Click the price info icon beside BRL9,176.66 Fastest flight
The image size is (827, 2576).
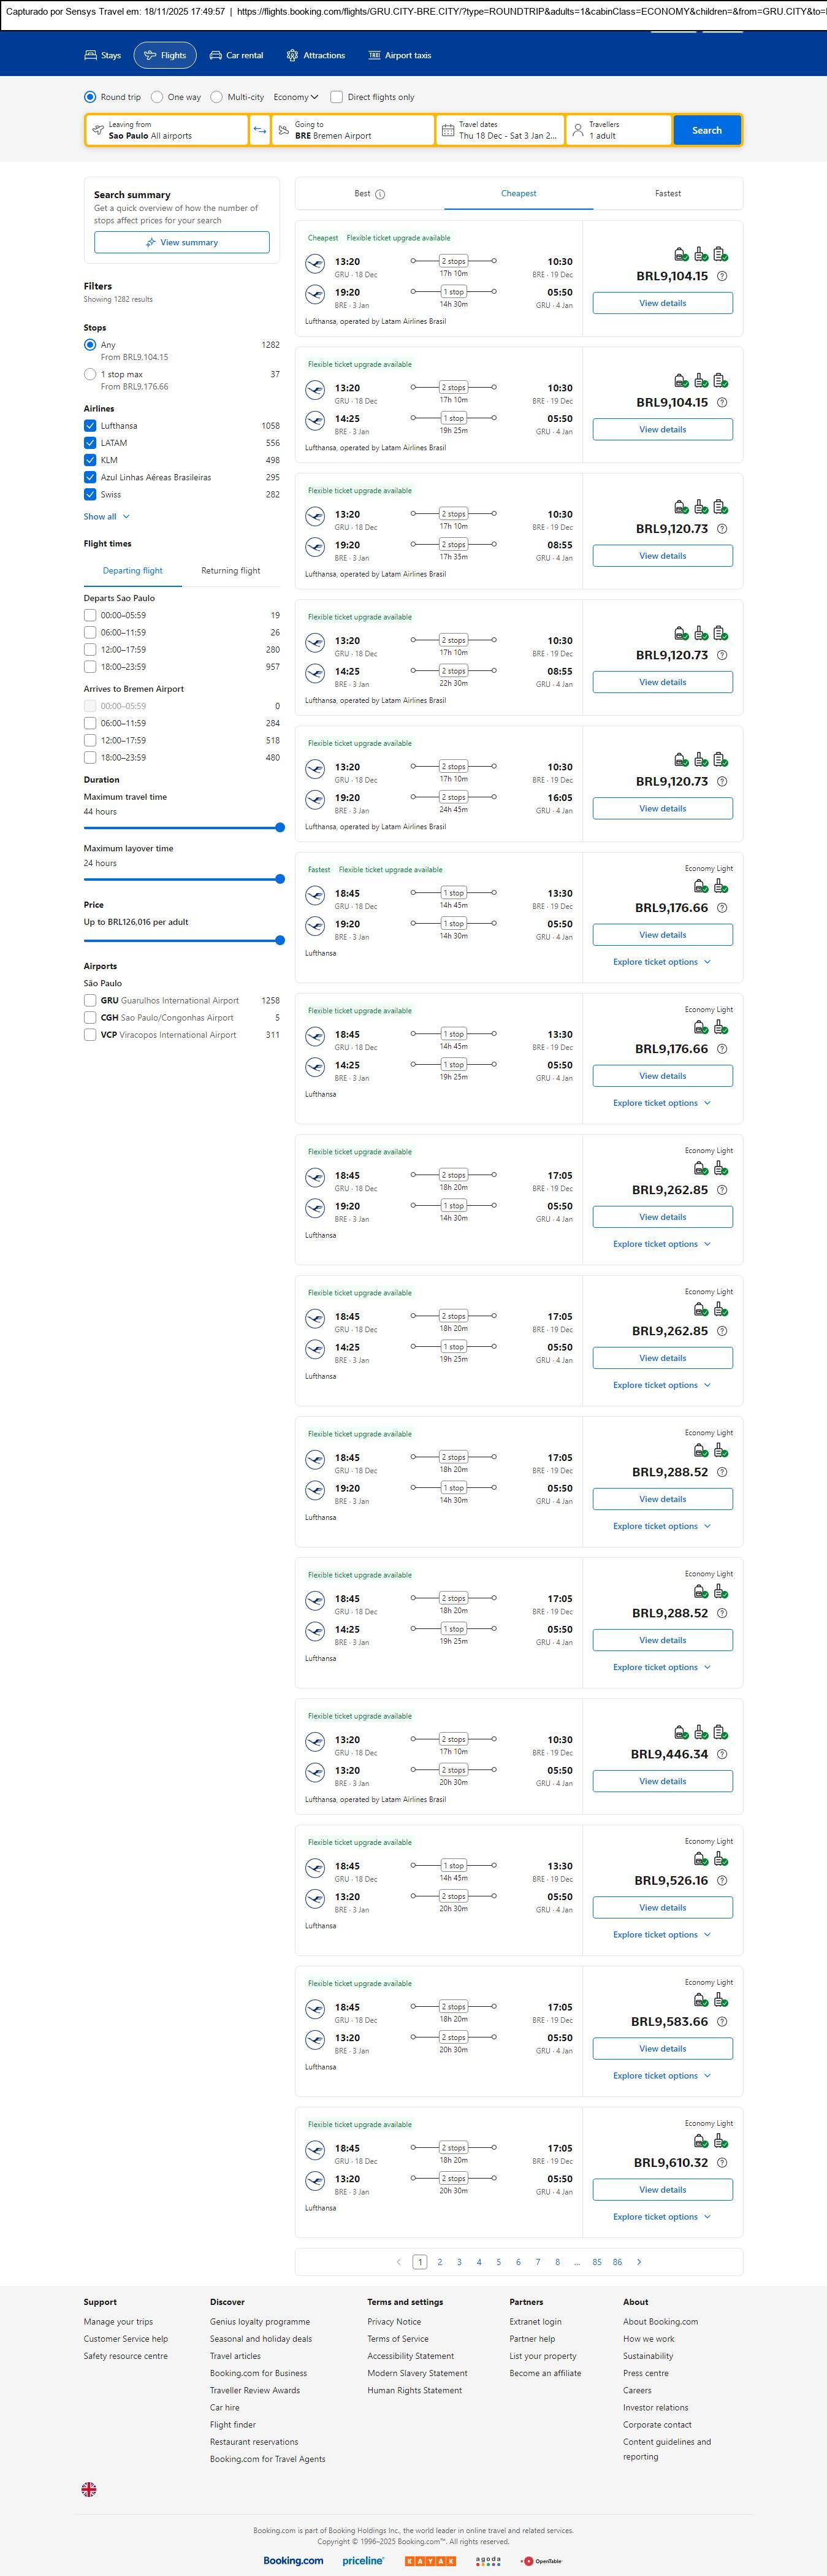722,908
